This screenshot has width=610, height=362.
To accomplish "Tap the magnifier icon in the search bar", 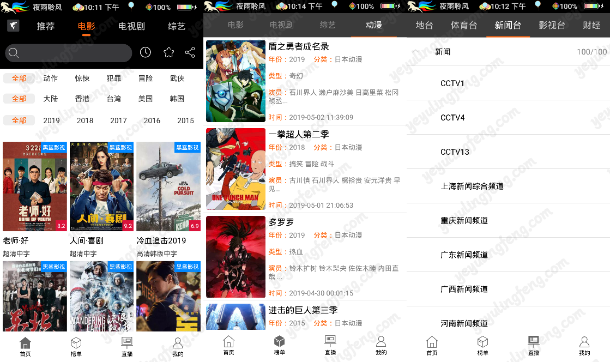I will 14,52.
